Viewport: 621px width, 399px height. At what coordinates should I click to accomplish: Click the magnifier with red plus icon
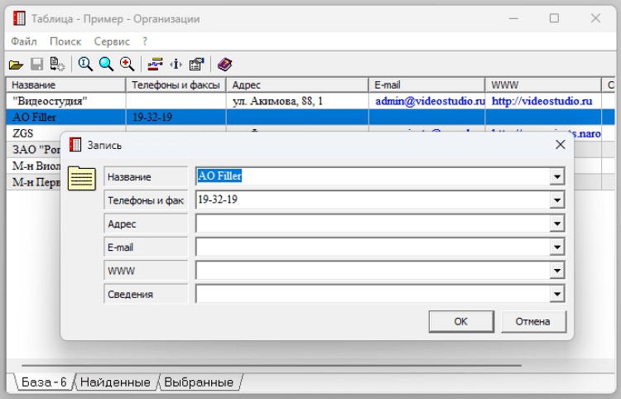point(127,64)
